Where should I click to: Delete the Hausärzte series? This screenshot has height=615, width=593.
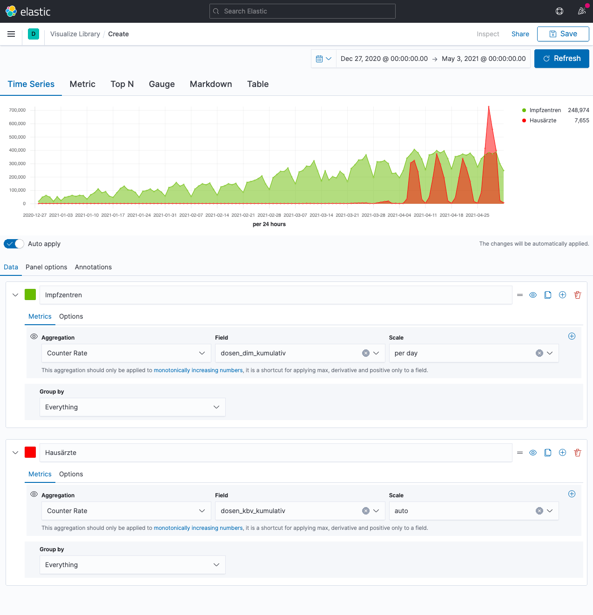click(578, 453)
